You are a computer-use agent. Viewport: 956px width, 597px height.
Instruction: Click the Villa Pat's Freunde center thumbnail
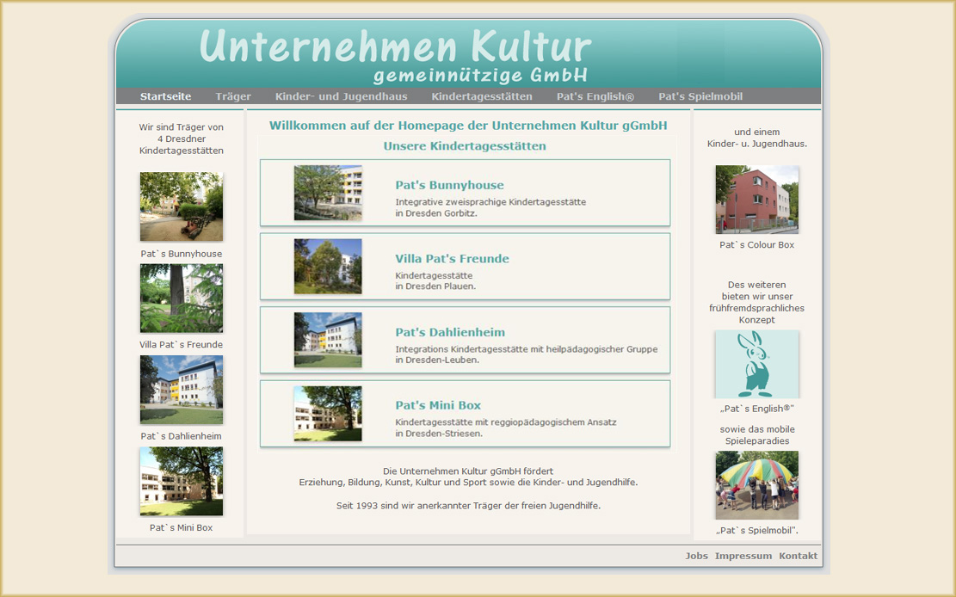(x=328, y=267)
